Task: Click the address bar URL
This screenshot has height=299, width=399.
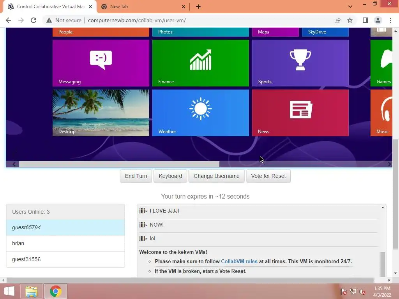Action: point(137,20)
